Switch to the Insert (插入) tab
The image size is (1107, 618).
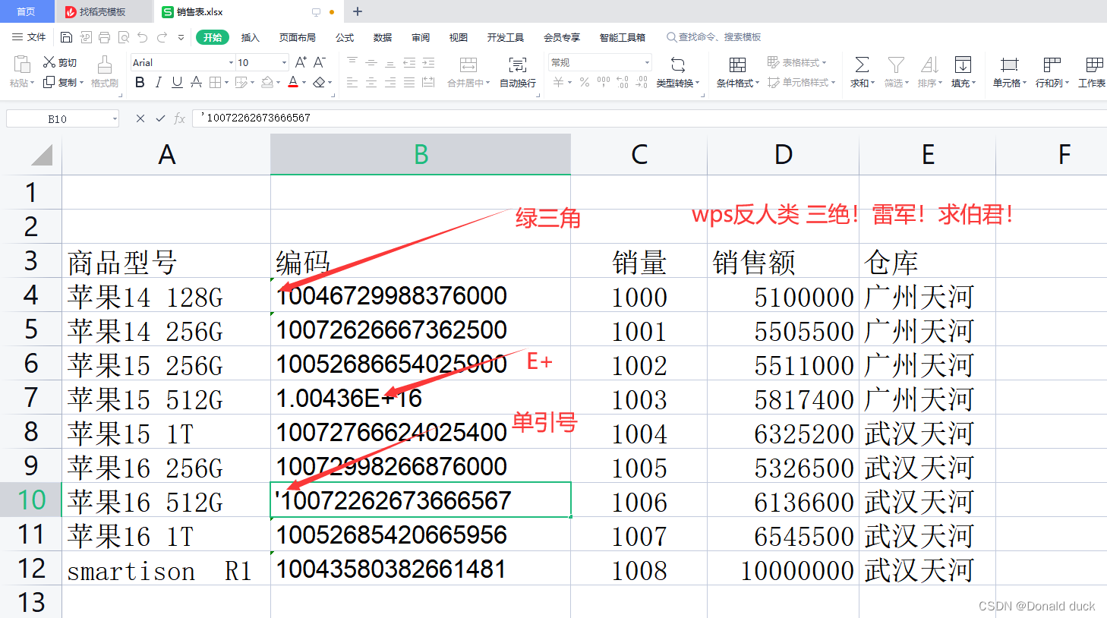(x=251, y=37)
